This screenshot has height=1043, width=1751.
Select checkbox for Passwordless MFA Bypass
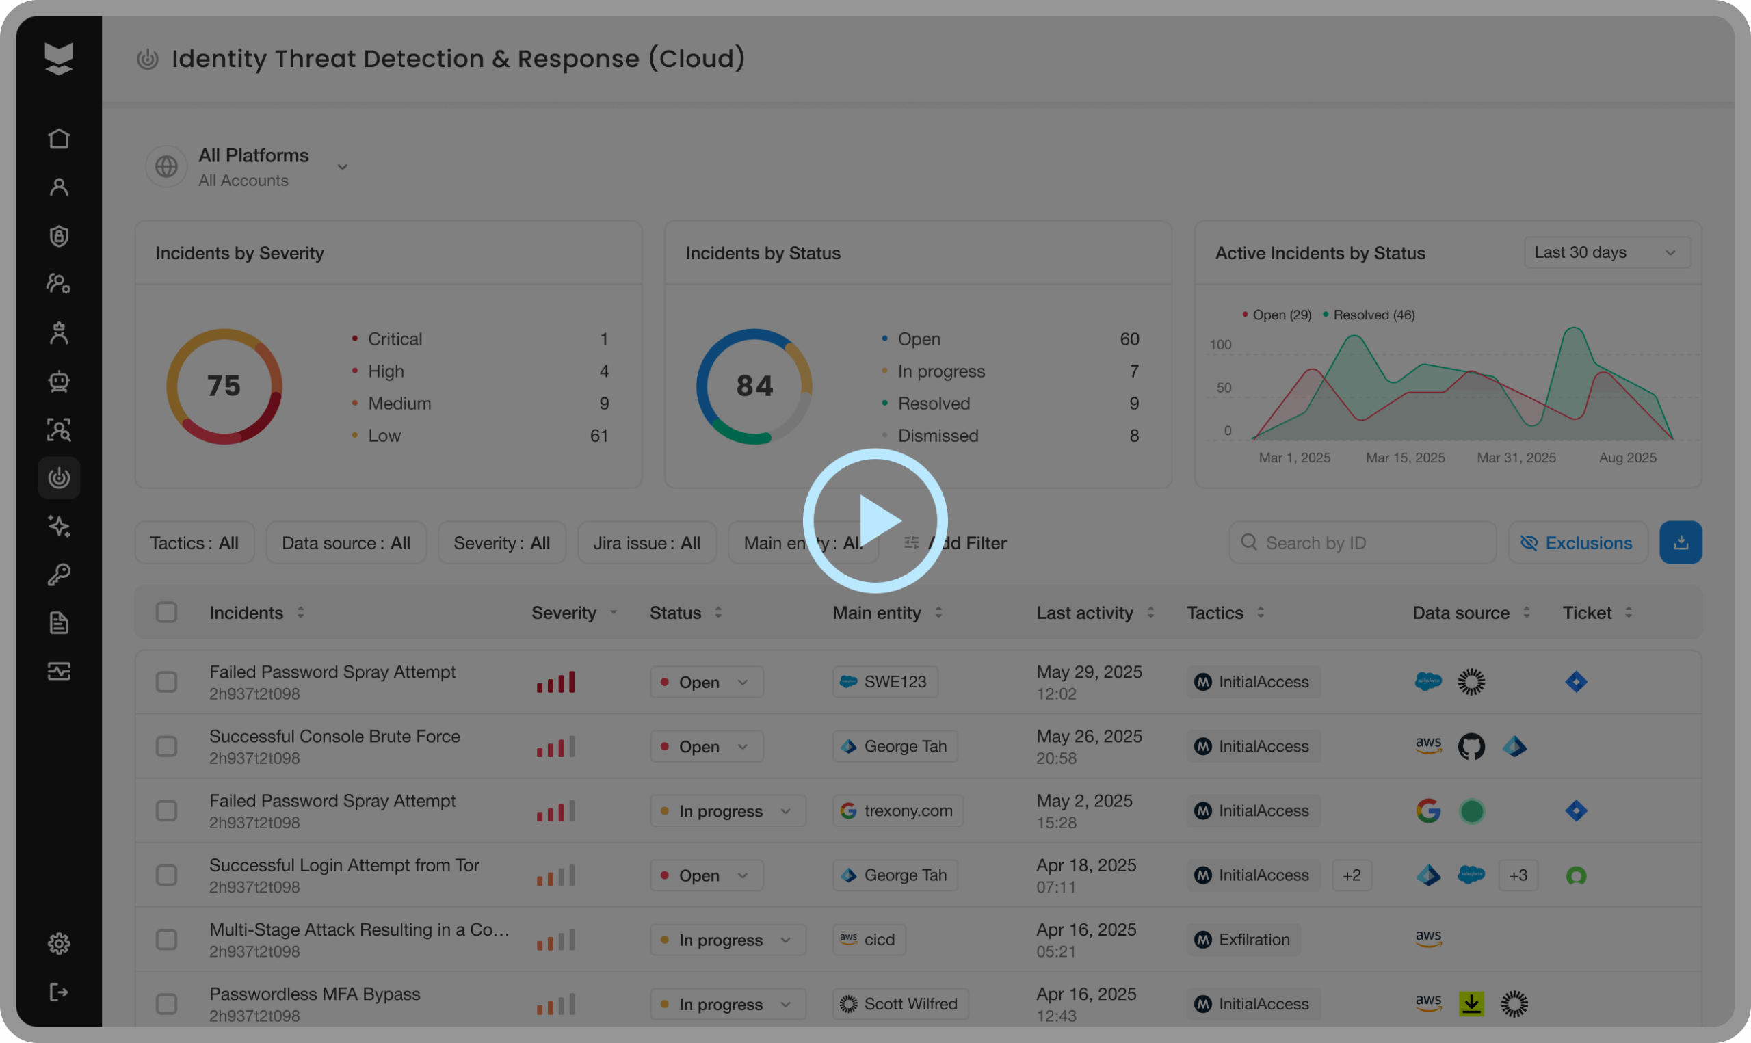point(166,1003)
